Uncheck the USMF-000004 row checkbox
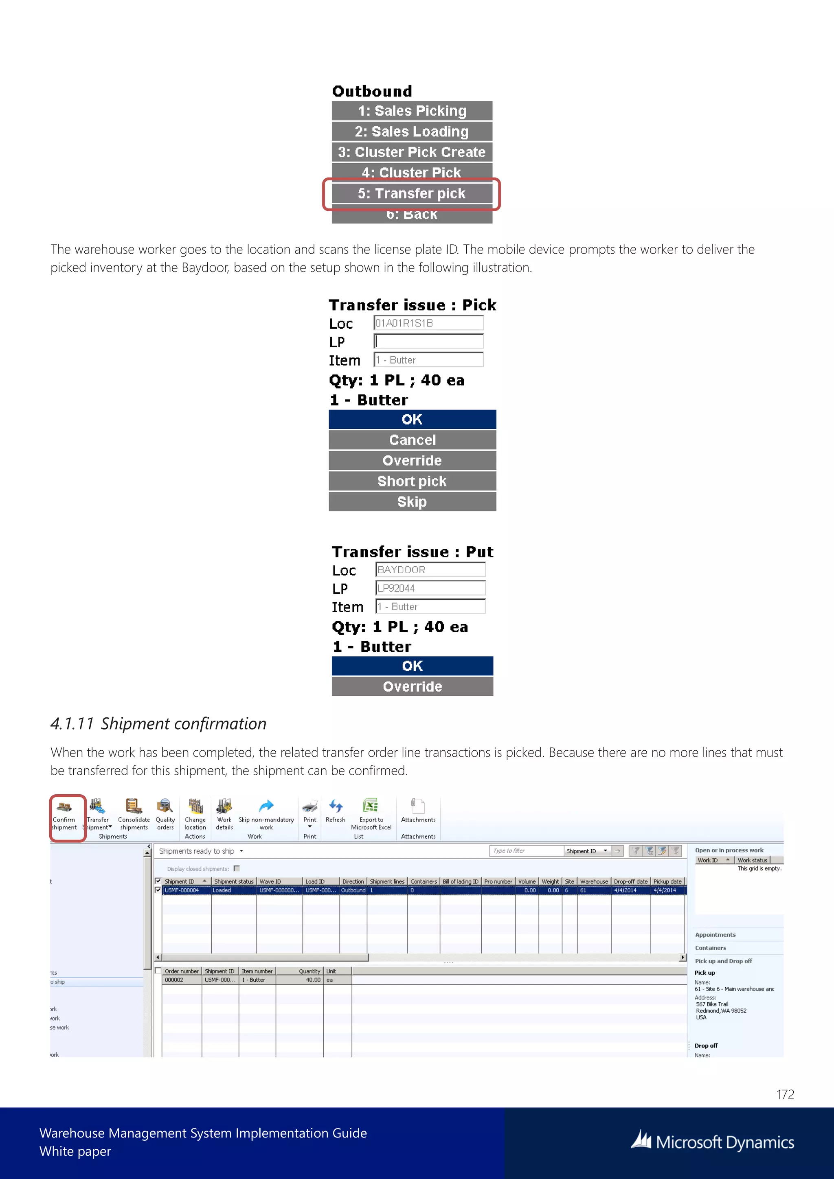This screenshot has height=1179, width=834. pyautogui.click(x=158, y=890)
